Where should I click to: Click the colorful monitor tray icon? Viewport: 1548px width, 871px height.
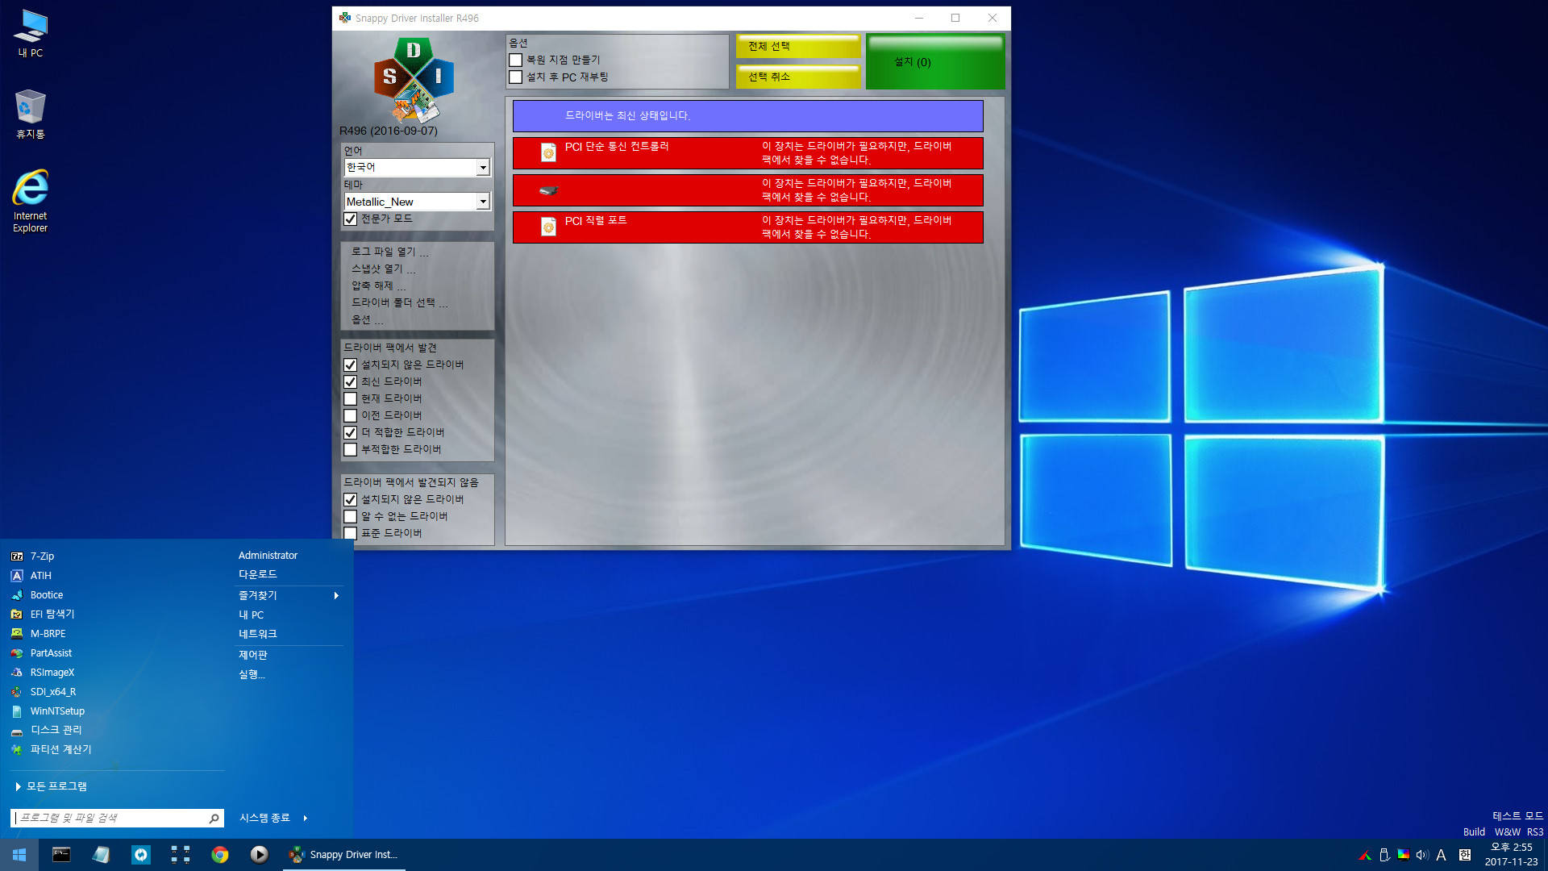tap(1404, 855)
